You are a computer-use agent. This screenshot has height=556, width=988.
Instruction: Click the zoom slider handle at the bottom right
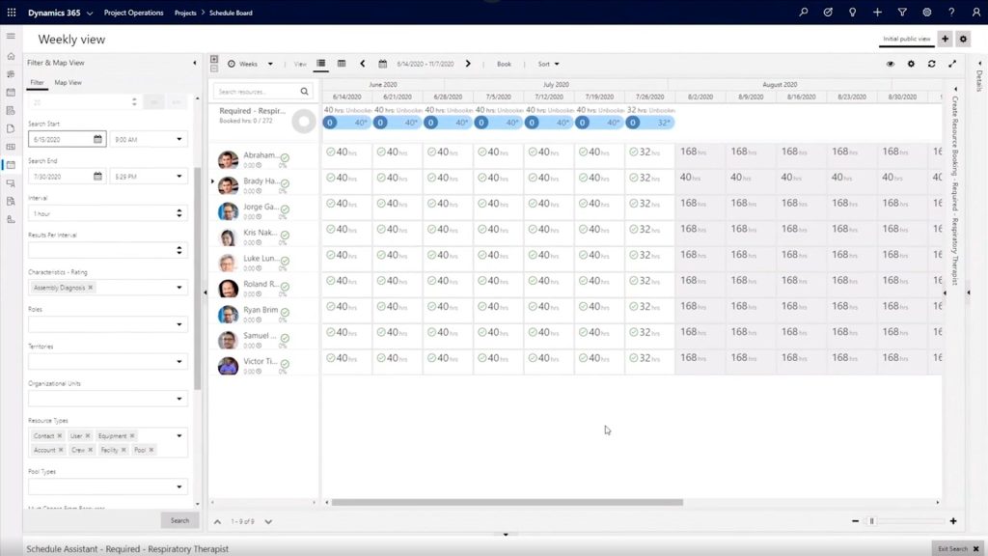871,521
